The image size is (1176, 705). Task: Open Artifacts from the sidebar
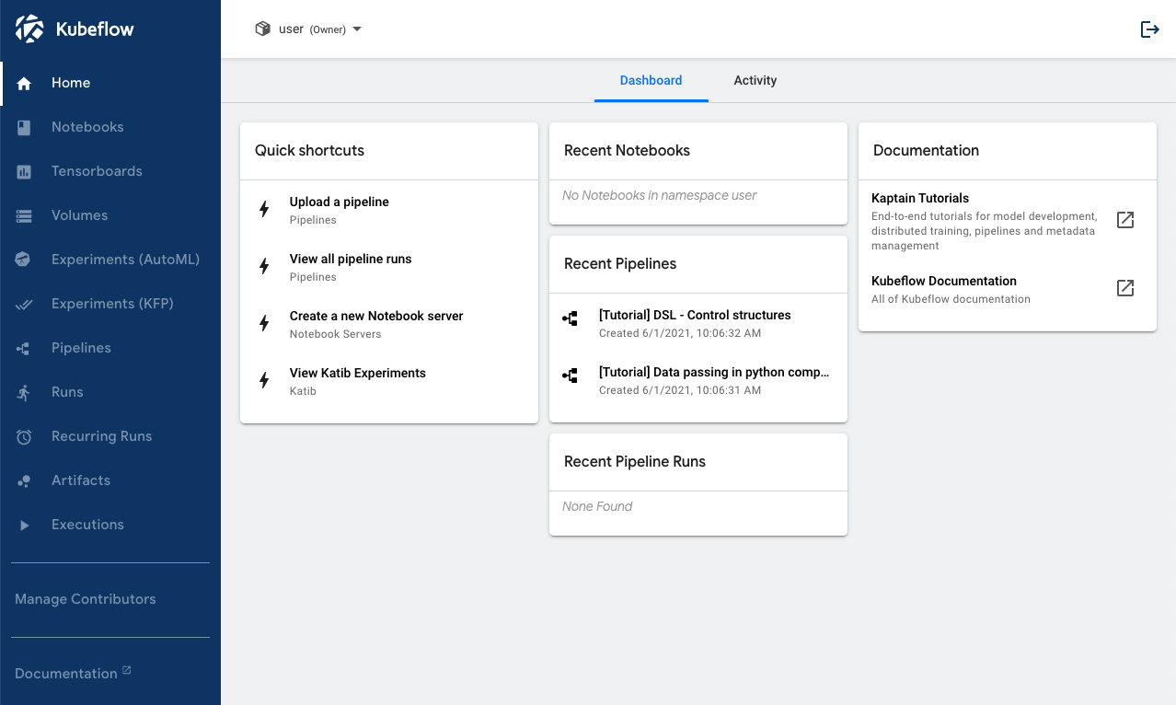click(110, 480)
